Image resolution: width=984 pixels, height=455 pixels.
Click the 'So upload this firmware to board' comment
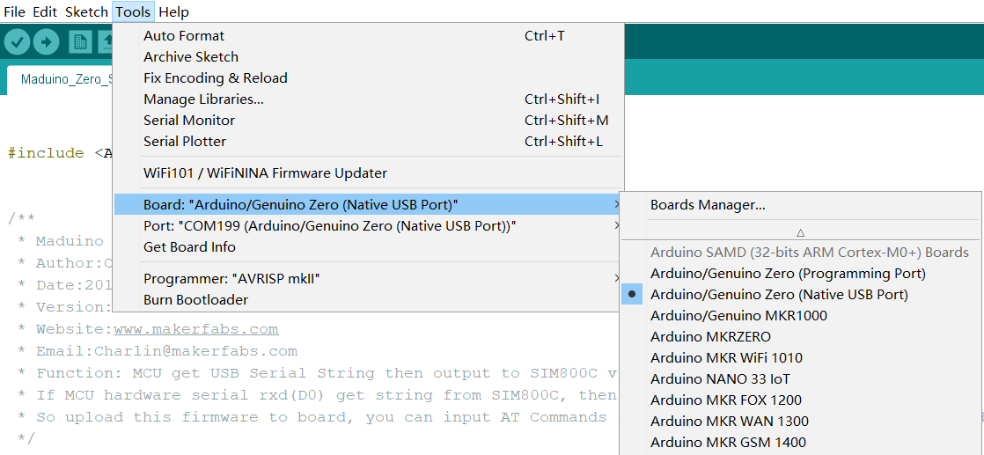click(x=314, y=417)
